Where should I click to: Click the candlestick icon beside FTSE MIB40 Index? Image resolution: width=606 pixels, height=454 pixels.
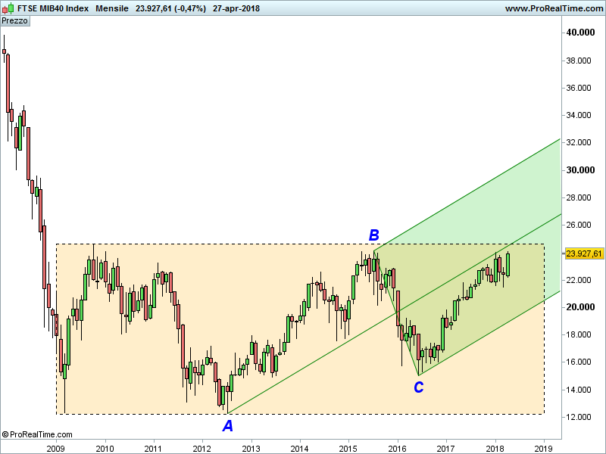pos(8,8)
